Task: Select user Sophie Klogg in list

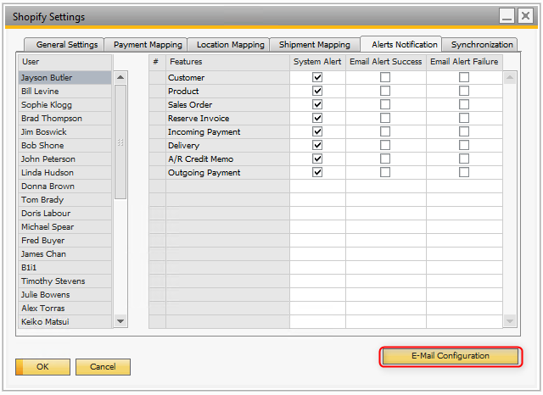Action: coord(48,104)
